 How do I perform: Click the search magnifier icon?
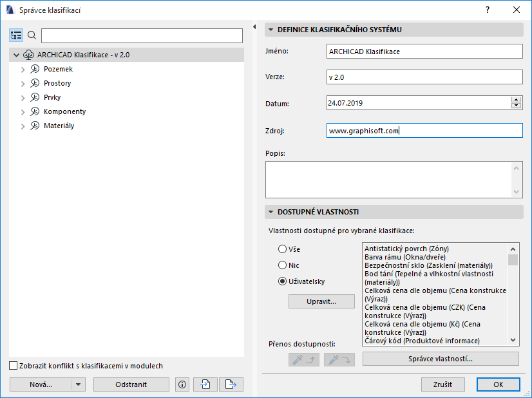(x=32, y=35)
